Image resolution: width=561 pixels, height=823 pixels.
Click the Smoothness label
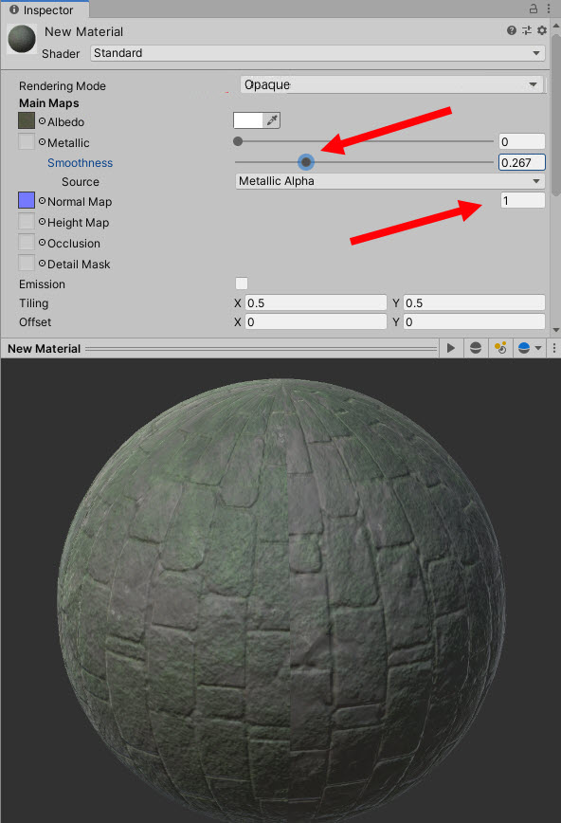point(80,163)
